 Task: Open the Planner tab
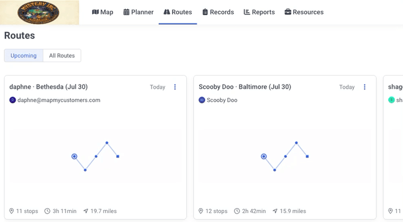[x=138, y=12]
